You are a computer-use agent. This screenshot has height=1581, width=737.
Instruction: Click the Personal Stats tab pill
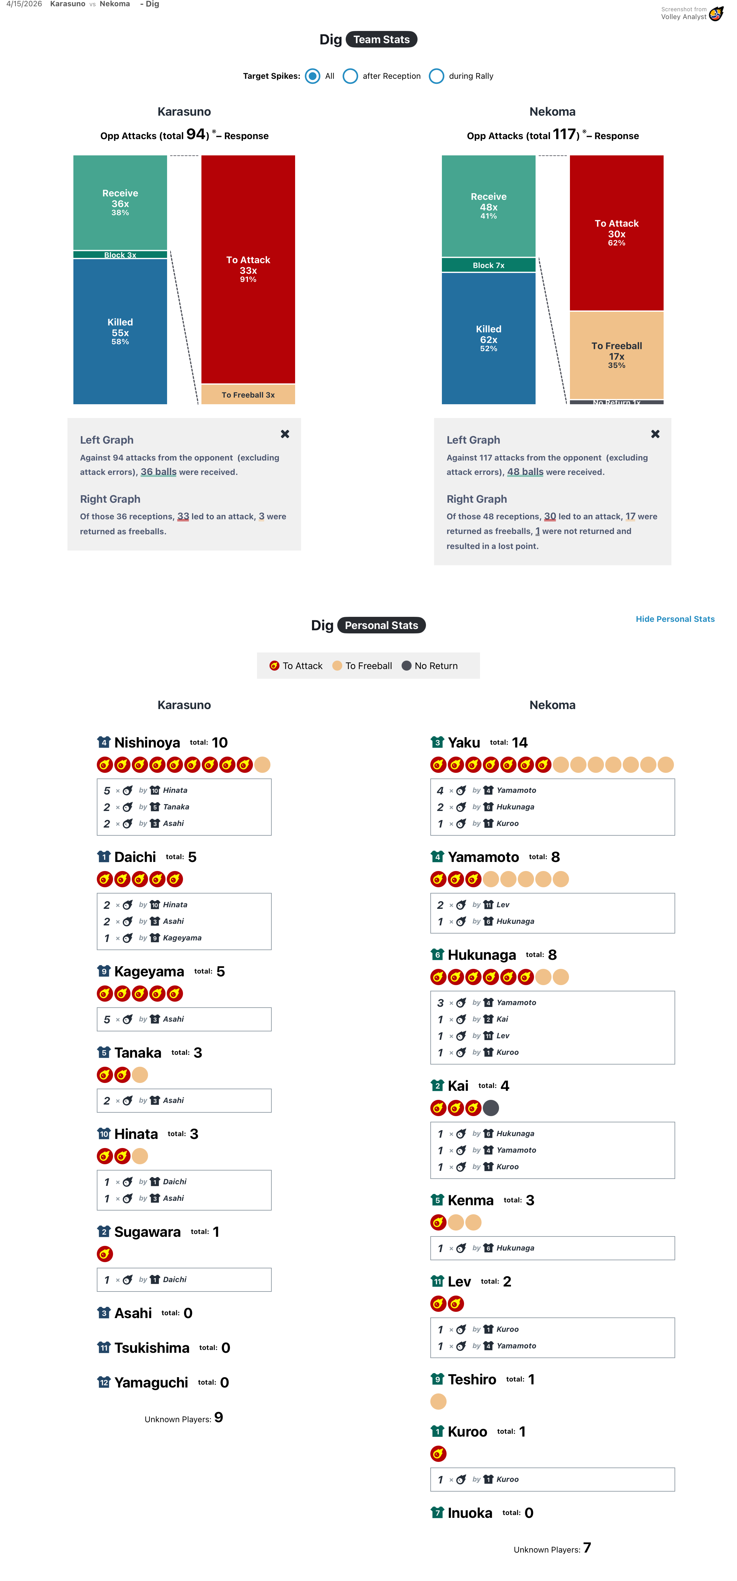(x=381, y=625)
